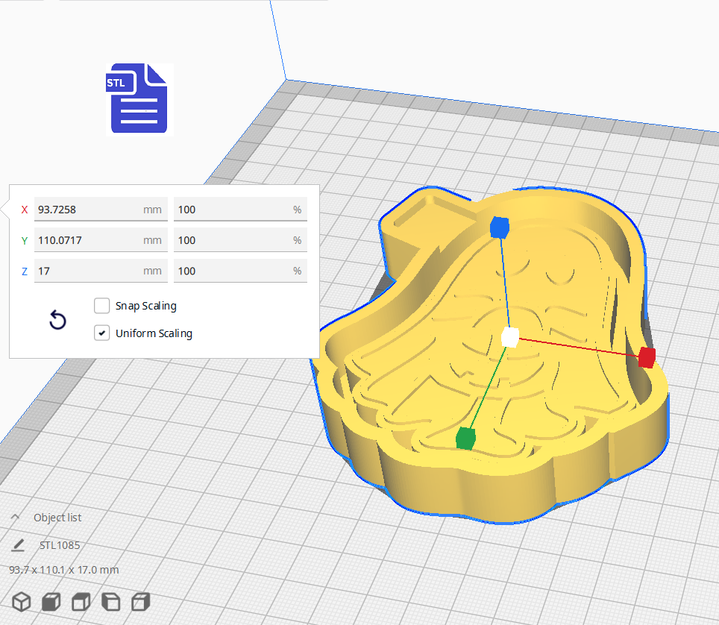Select the front view cube icon
The width and height of the screenshot is (719, 625).
click(51, 602)
